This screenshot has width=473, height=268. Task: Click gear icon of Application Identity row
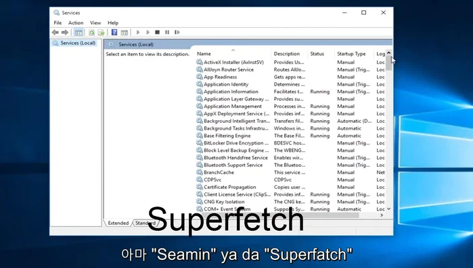(199, 84)
